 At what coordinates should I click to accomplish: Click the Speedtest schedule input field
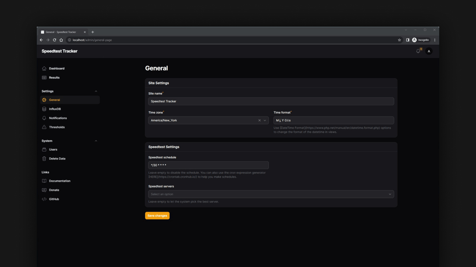coord(208,165)
